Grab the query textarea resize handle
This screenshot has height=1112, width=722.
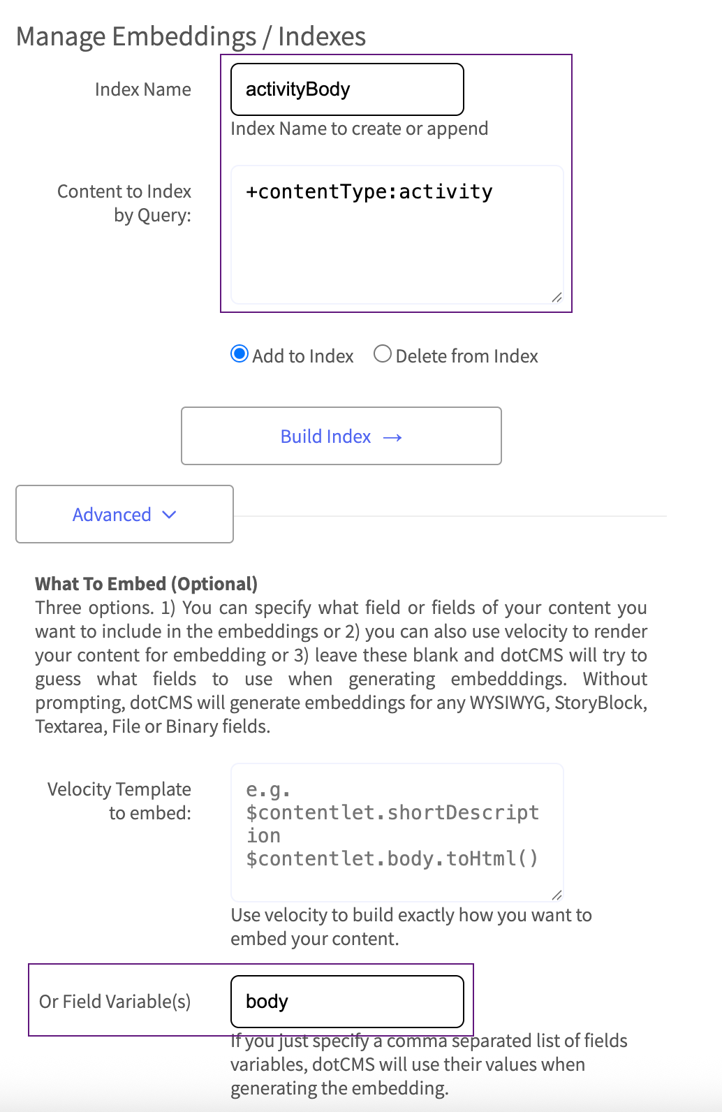[557, 298]
